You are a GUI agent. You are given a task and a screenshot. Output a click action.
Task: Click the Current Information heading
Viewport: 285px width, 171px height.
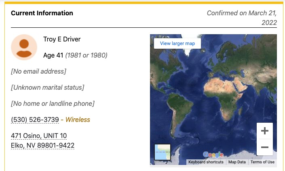pos(42,13)
